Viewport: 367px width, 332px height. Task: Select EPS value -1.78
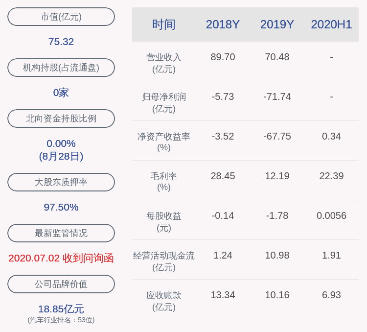point(277,215)
